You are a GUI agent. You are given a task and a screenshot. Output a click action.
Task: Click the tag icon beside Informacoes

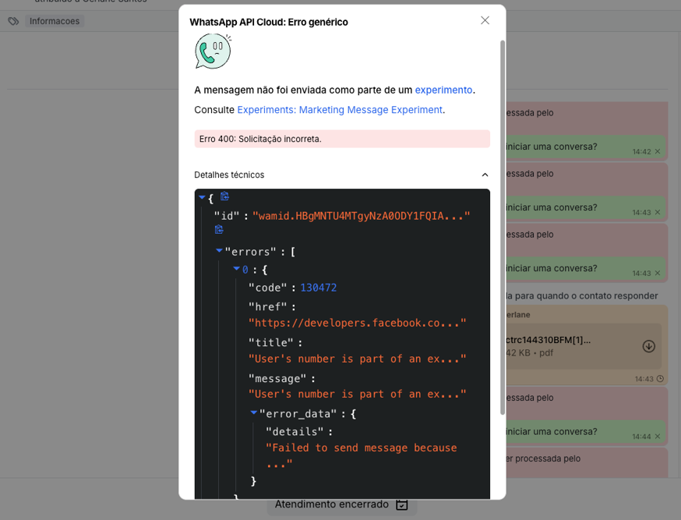[x=13, y=21]
